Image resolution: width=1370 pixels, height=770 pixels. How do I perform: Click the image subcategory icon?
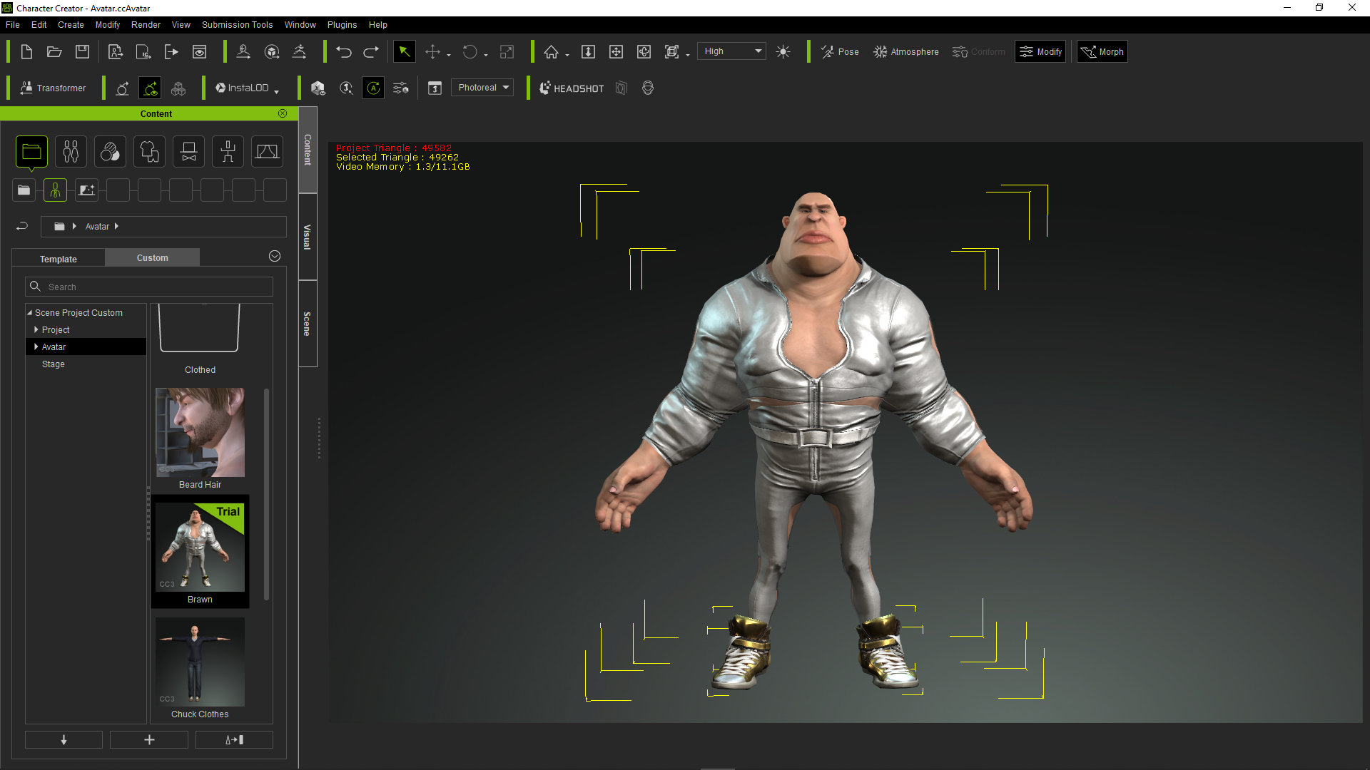(86, 190)
